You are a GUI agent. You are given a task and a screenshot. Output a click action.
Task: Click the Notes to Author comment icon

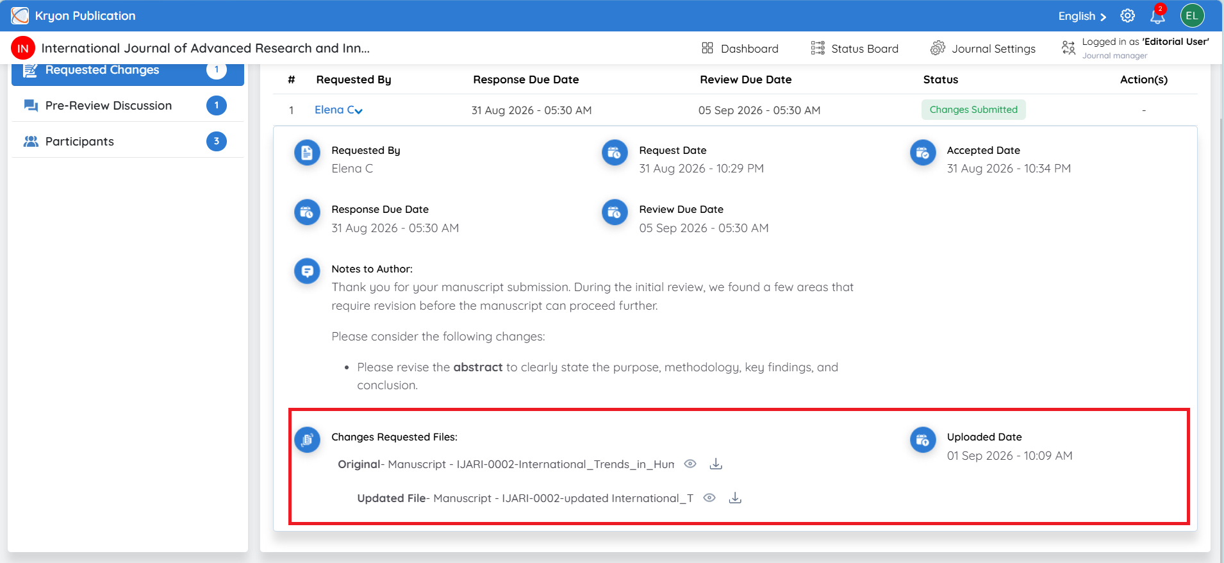pyautogui.click(x=307, y=271)
